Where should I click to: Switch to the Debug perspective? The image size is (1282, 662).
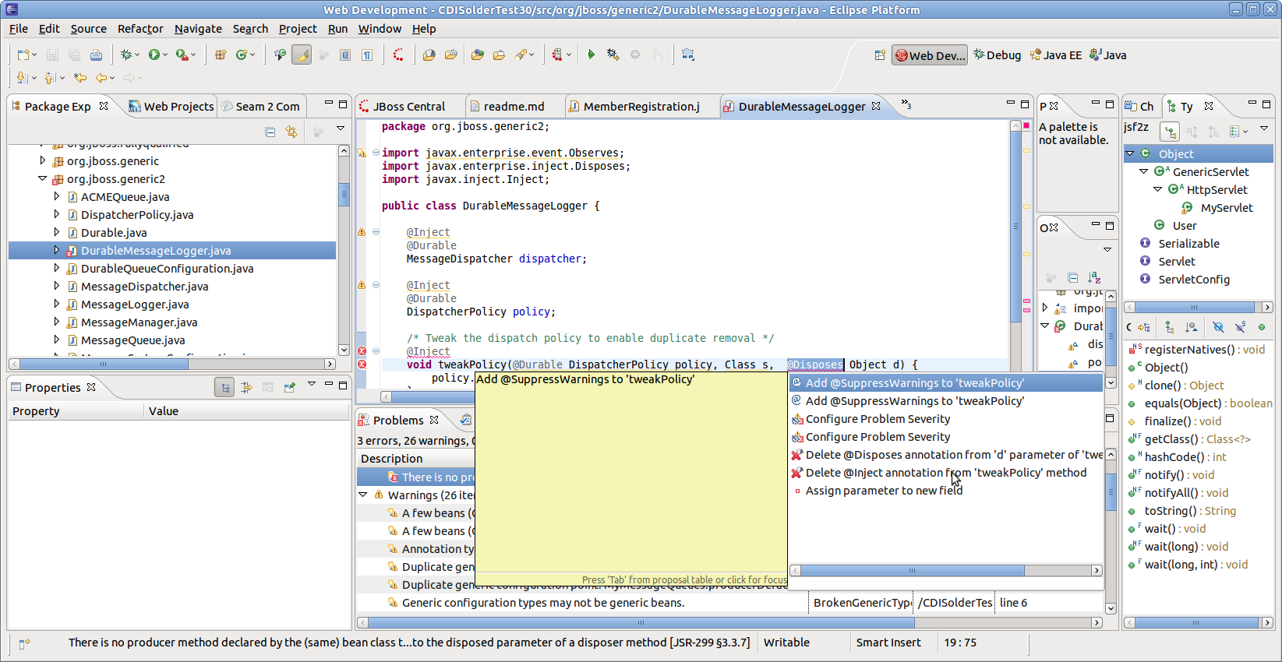(997, 55)
